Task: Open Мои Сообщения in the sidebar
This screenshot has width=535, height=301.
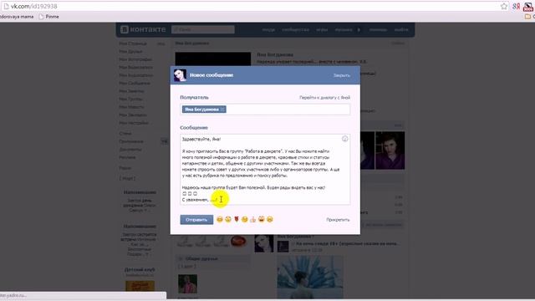Action: 135,84
